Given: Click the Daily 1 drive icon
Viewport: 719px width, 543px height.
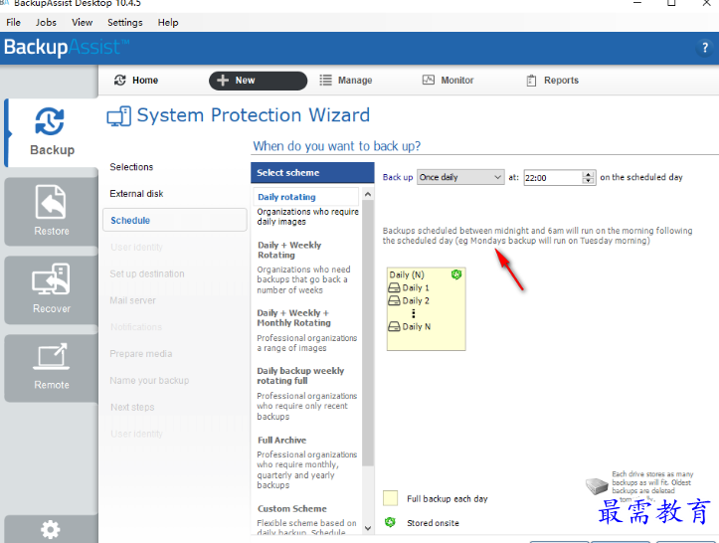Looking at the screenshot, I should coord(394,287).
